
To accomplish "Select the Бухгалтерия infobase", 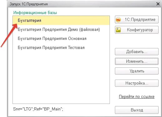I will tap(61, 20).
